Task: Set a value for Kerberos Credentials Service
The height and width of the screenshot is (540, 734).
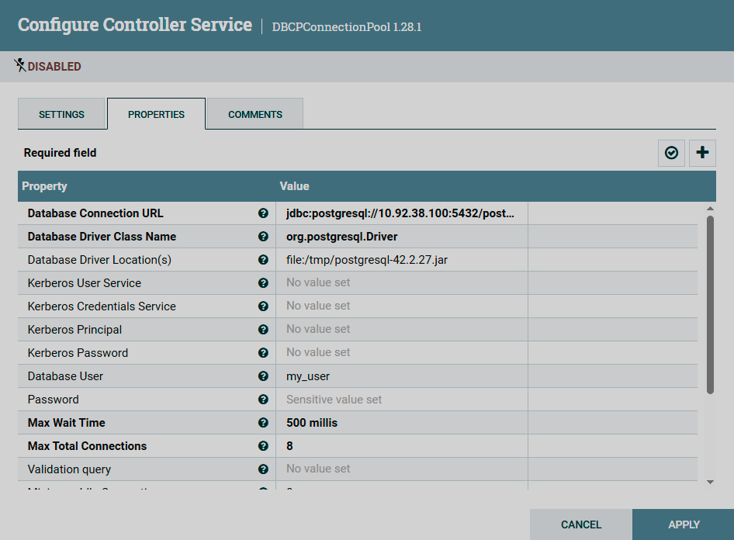Action: click(402, 306)
